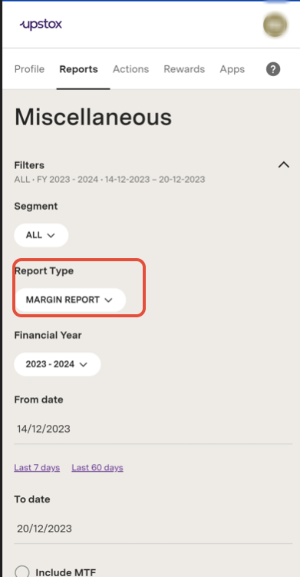Switch to the Profile tab
Viewport: 300px width, 577px height.
29,69
